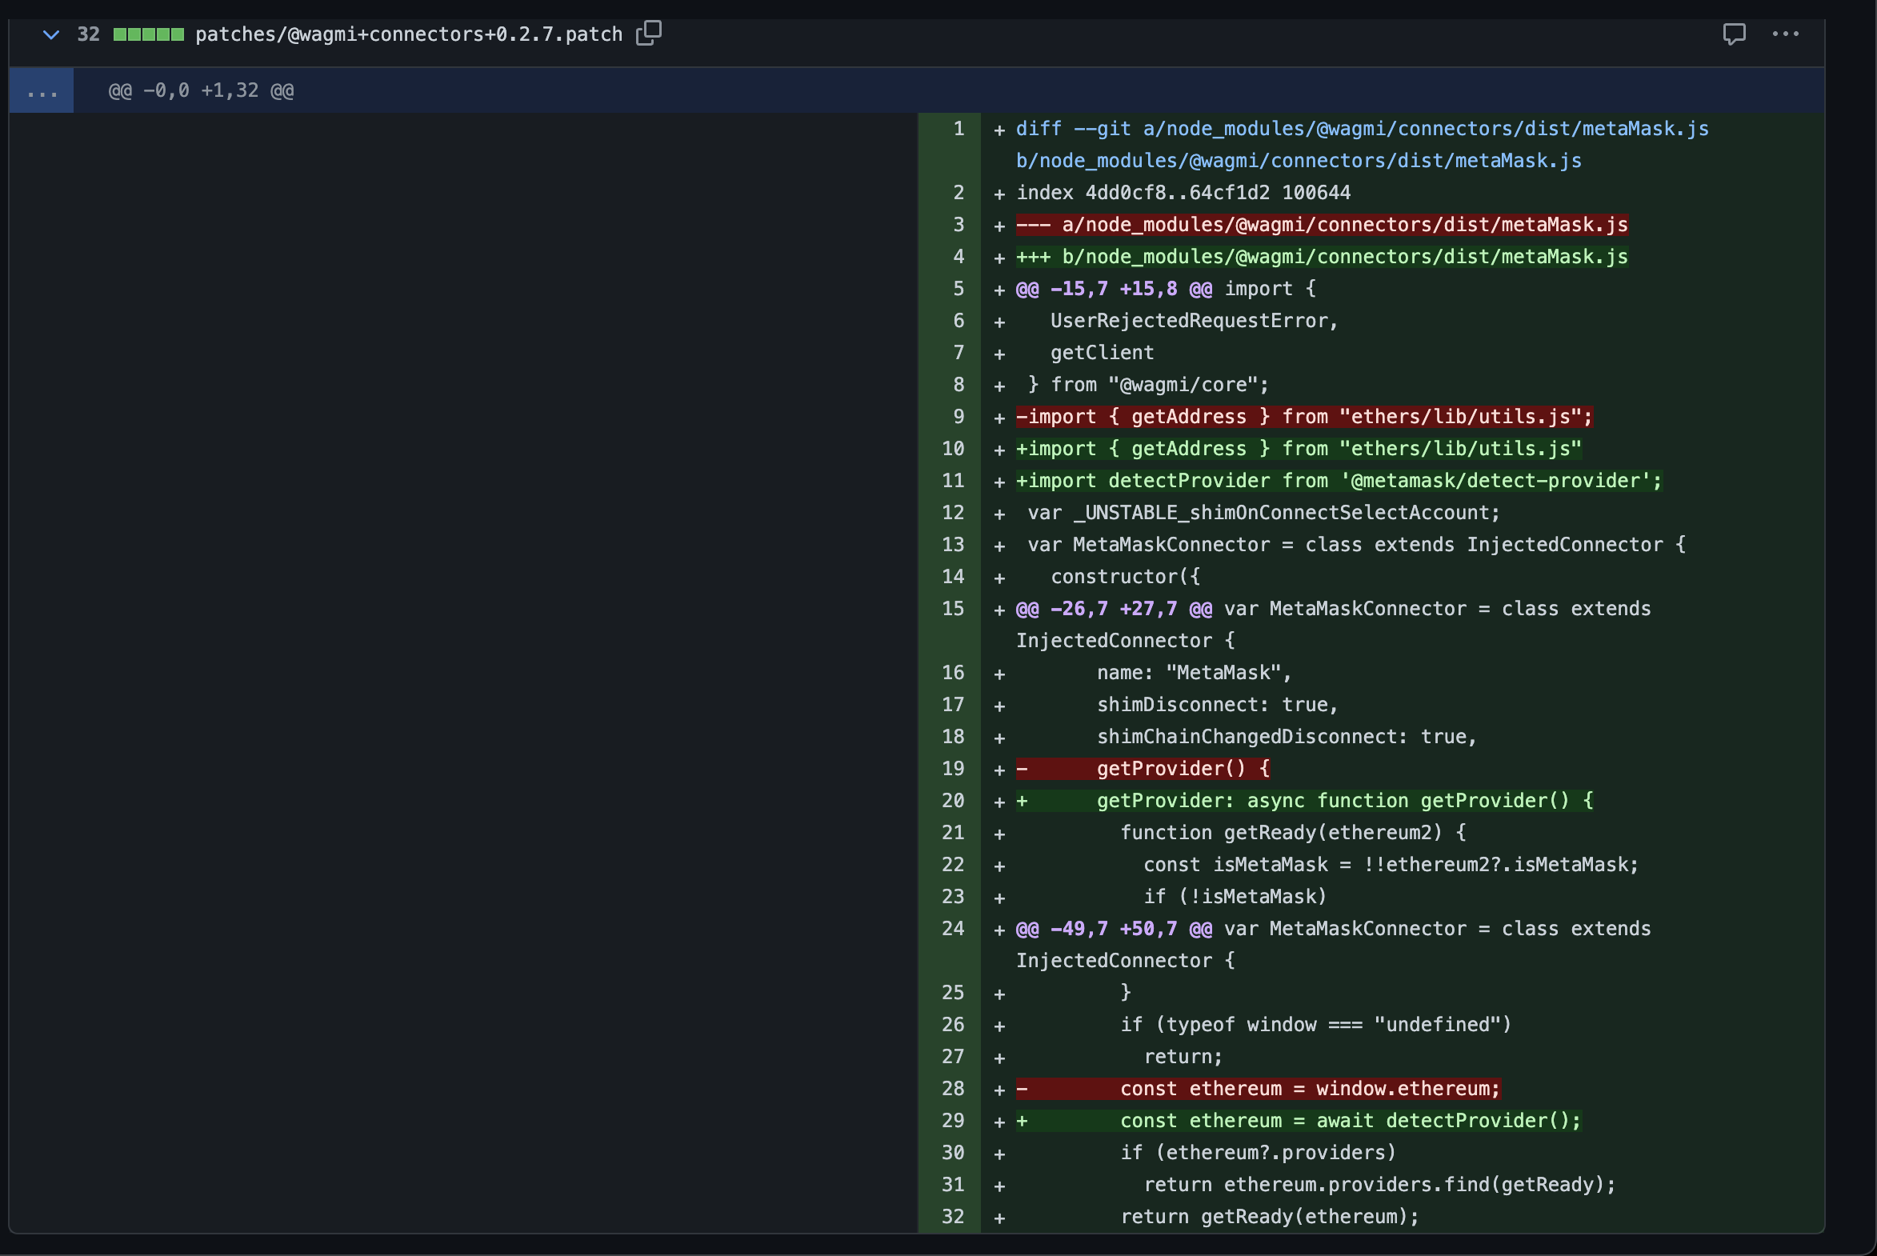Click the plus marker on line 16
Image resolution: width=1877 pixels, height=1256 pixels.
[999, 674]
